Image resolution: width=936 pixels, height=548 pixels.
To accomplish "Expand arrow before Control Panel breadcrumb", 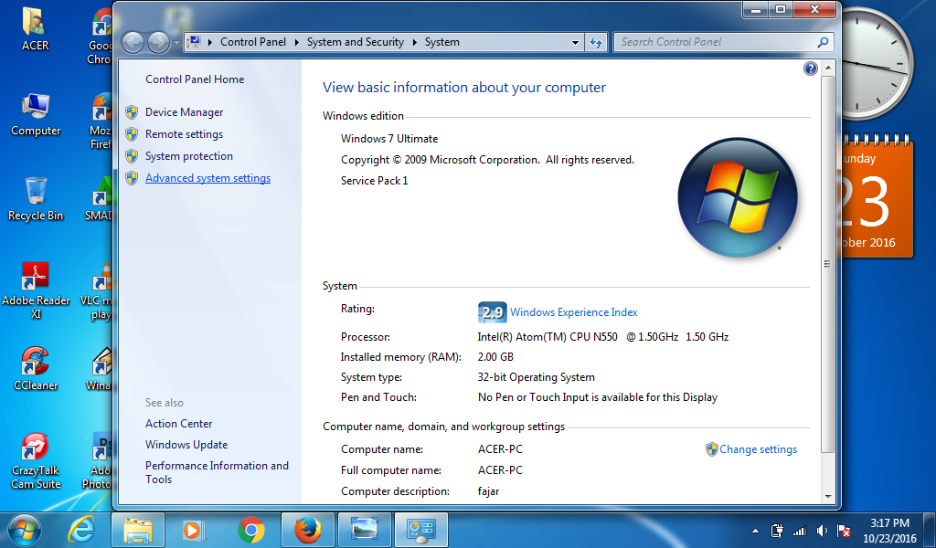I will pos(210,42).
